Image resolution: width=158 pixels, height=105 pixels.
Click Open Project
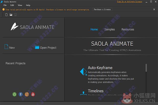(46, 47)
